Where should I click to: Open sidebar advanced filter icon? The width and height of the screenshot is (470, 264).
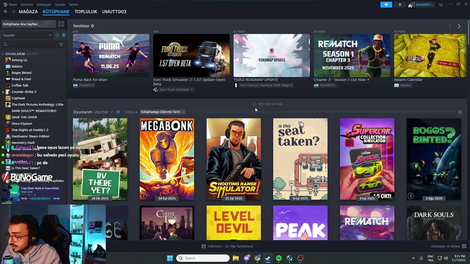61,44
